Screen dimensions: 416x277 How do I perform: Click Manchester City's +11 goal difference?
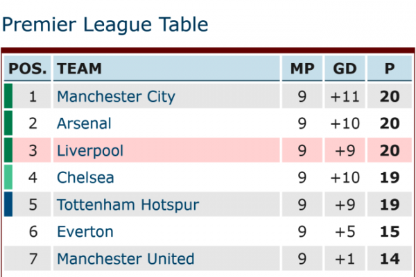tap(345, 96)
